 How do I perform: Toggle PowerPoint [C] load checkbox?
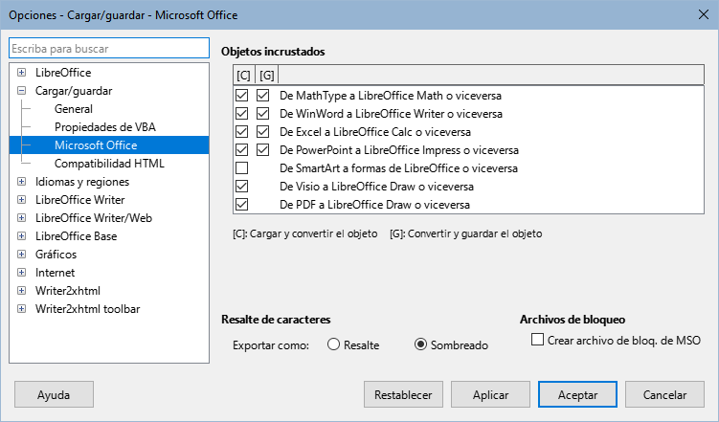[241, 150]
